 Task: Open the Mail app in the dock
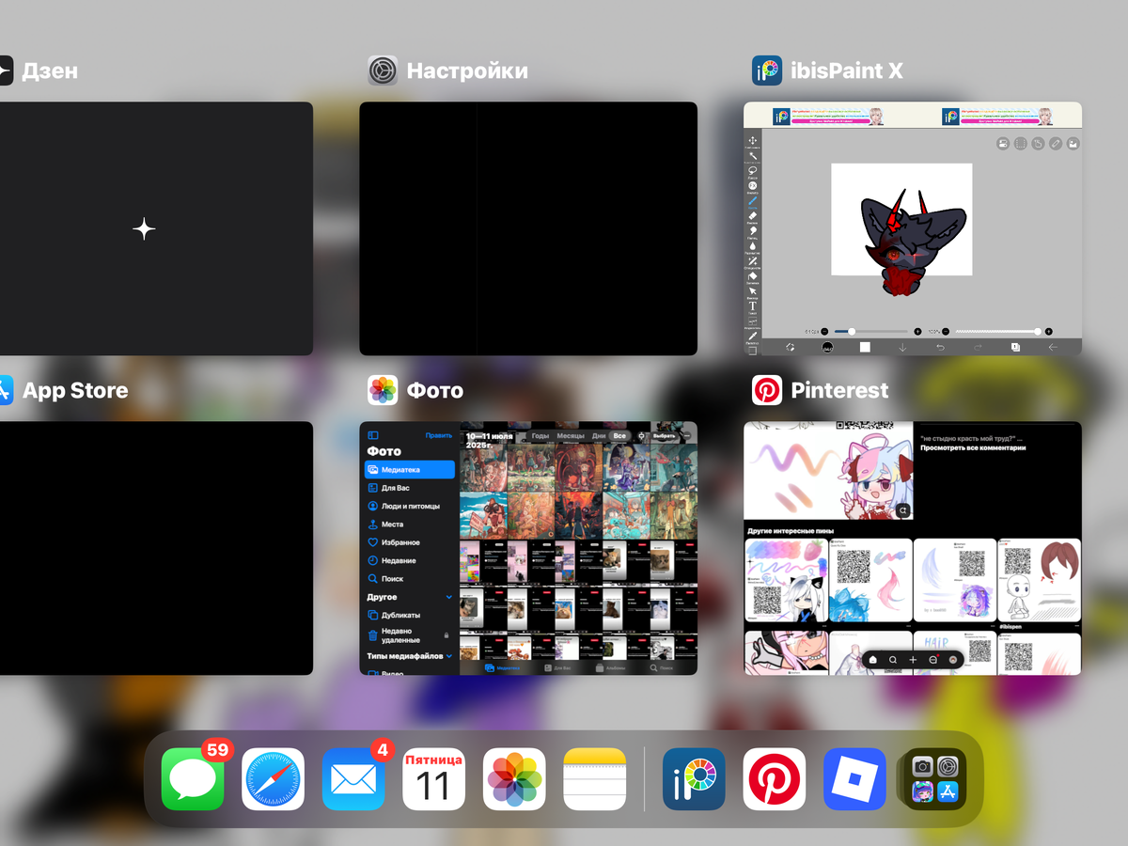(353, 779)
